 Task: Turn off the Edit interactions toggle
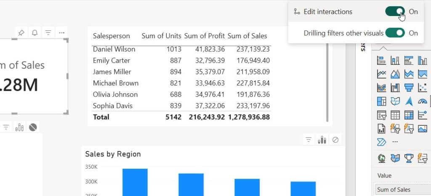(x=395, y=11)
